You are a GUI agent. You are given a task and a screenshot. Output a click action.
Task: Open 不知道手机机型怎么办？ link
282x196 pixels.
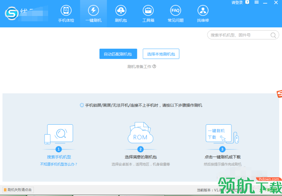pyautogui.click(x=58, y=164)
